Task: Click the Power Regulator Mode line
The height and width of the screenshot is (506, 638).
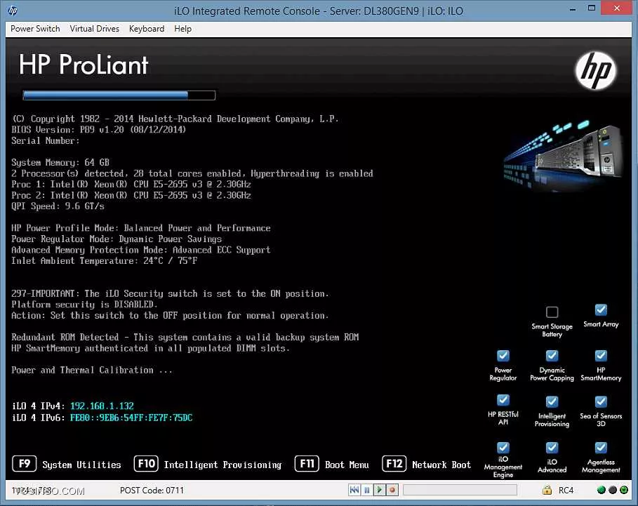Action: coord(117,239)
